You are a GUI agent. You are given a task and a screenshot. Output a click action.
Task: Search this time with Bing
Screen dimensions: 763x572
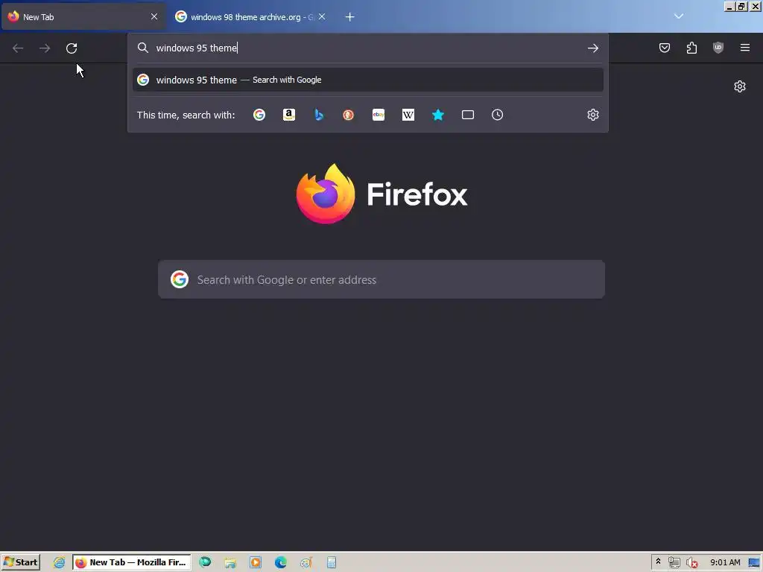coord(319,115)
